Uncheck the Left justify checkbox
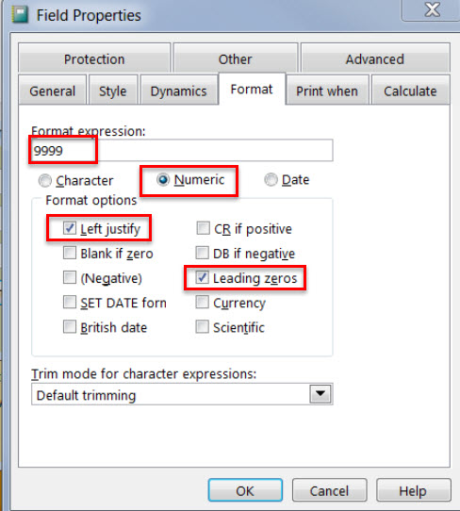 tap(70, 228)
